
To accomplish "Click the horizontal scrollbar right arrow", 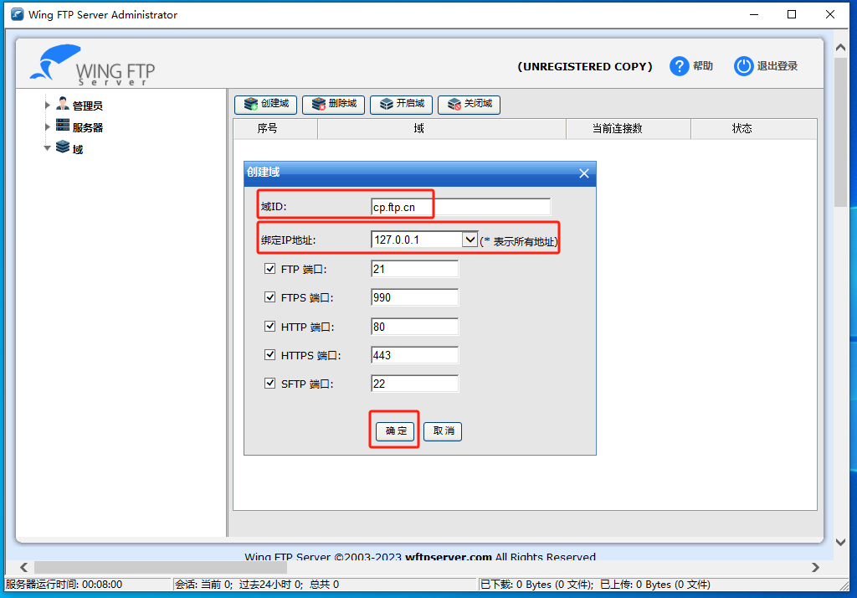I will (815, 567).
